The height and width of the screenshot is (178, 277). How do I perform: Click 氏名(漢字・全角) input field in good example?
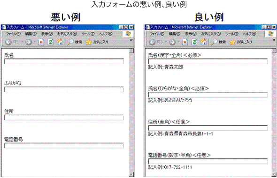click(208, 61)
